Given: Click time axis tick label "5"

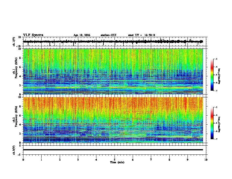Looking at the screenshot, I should [x=115, y=160].
